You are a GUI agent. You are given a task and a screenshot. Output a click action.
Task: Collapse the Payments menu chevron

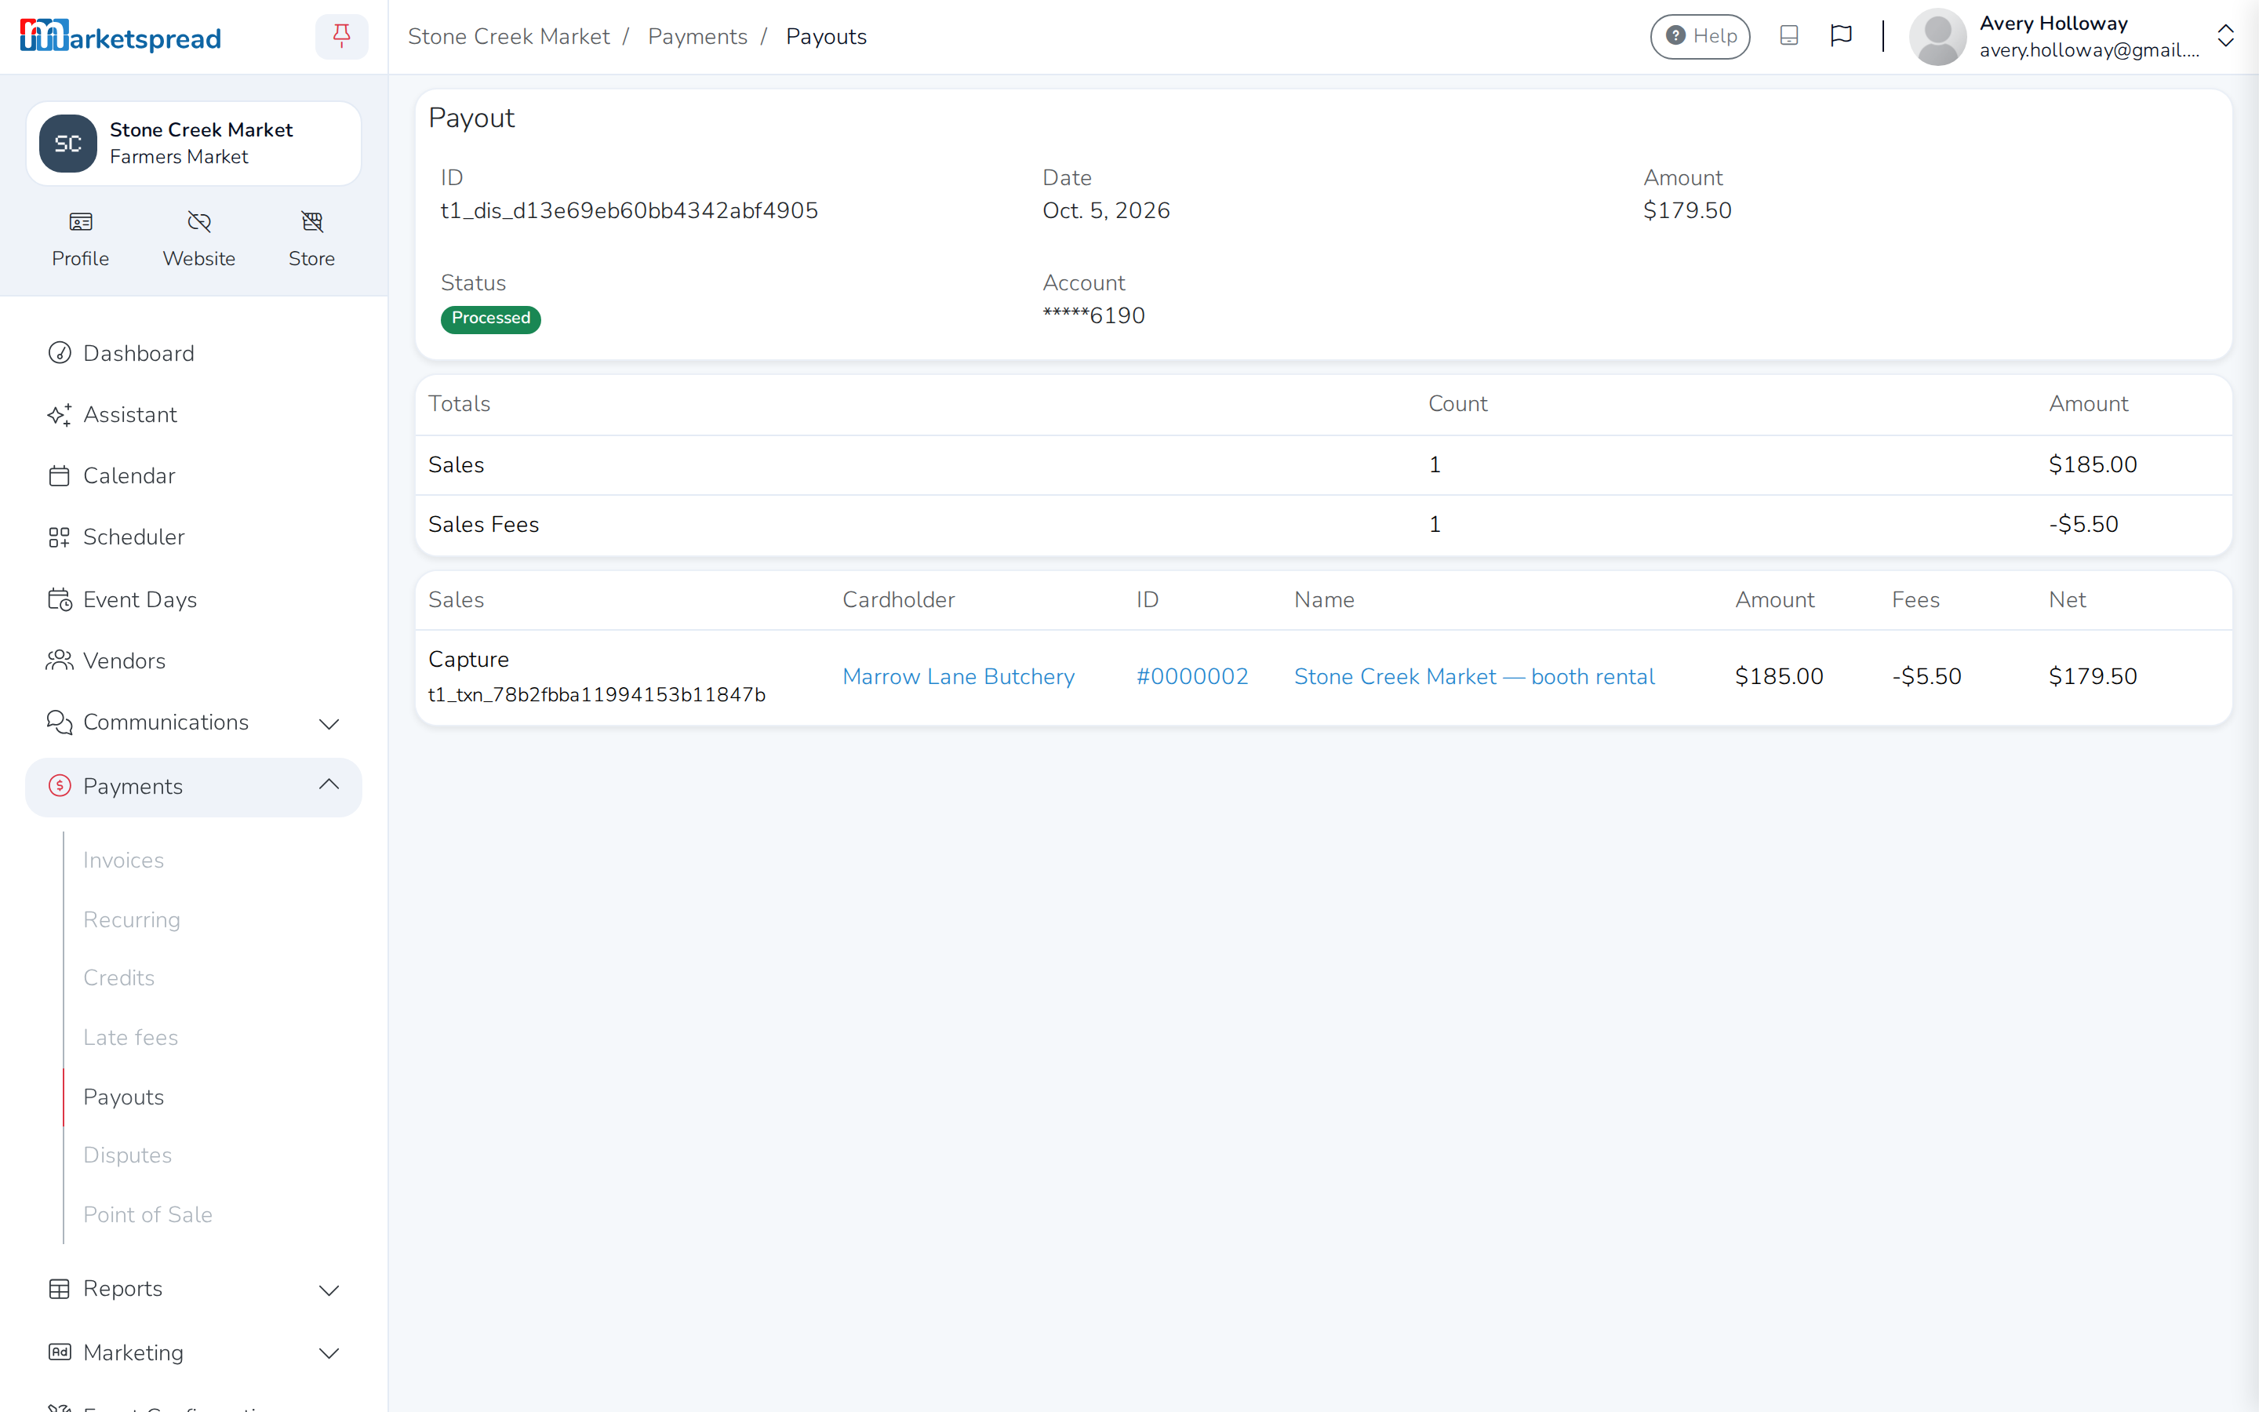click(x=329, y=785)
